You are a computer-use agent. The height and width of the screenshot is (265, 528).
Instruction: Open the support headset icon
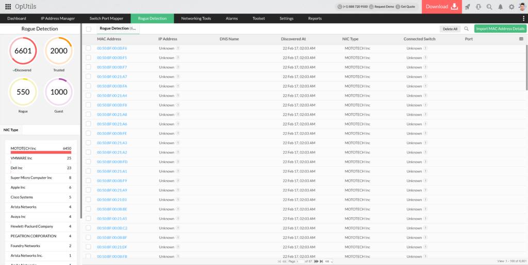pyautogui.click(x=478, y=7)
